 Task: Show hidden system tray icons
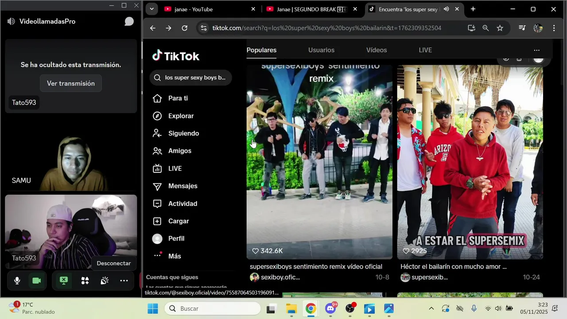tap(431, 308)
